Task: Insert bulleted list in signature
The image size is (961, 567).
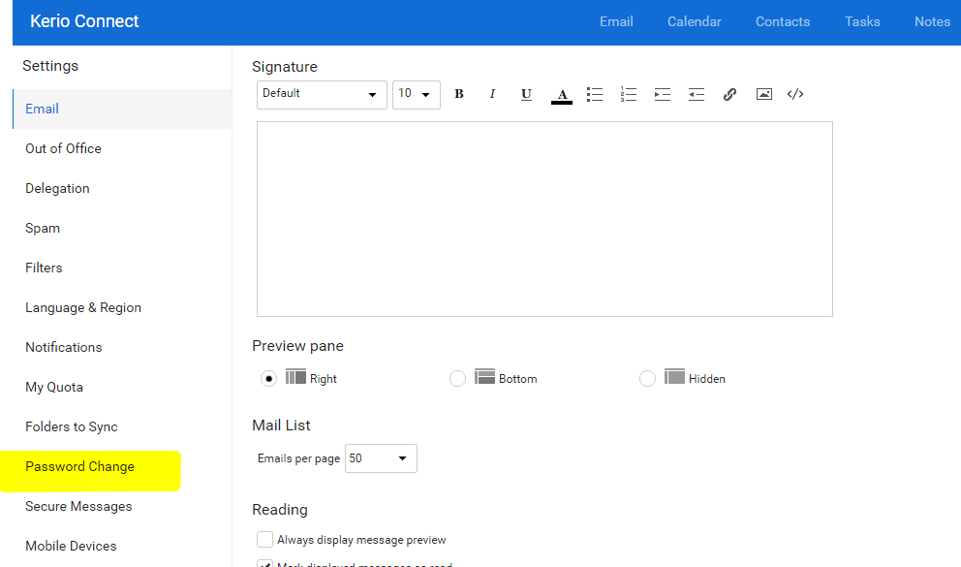Action: pyautogui.click(x=595, y=94)
